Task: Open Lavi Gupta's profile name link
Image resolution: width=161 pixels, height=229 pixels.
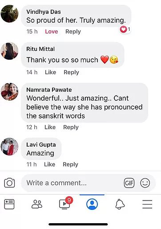Action: point(41,145)
